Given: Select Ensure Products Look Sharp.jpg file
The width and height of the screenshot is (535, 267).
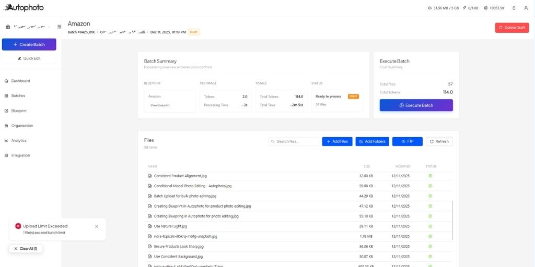Looking at the screenshot, I should click(x=179, y=246).
